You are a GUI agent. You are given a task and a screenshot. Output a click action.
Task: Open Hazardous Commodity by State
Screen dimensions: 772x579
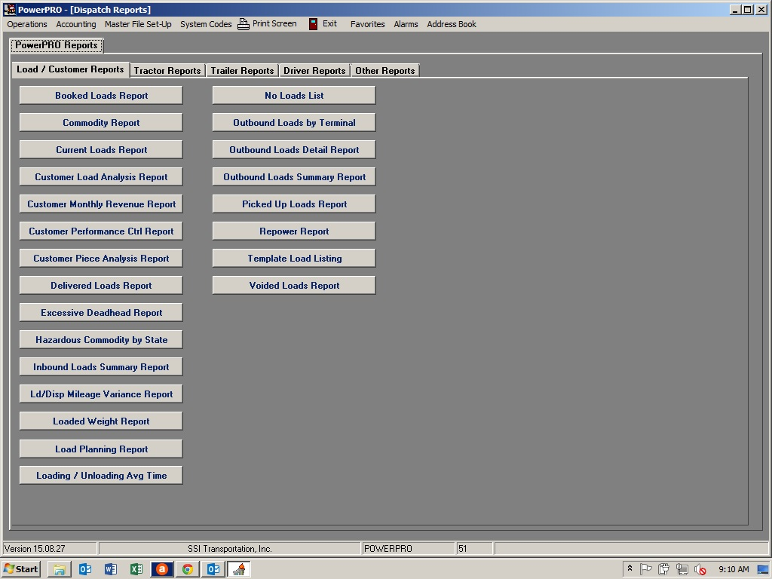coord(102,339)
